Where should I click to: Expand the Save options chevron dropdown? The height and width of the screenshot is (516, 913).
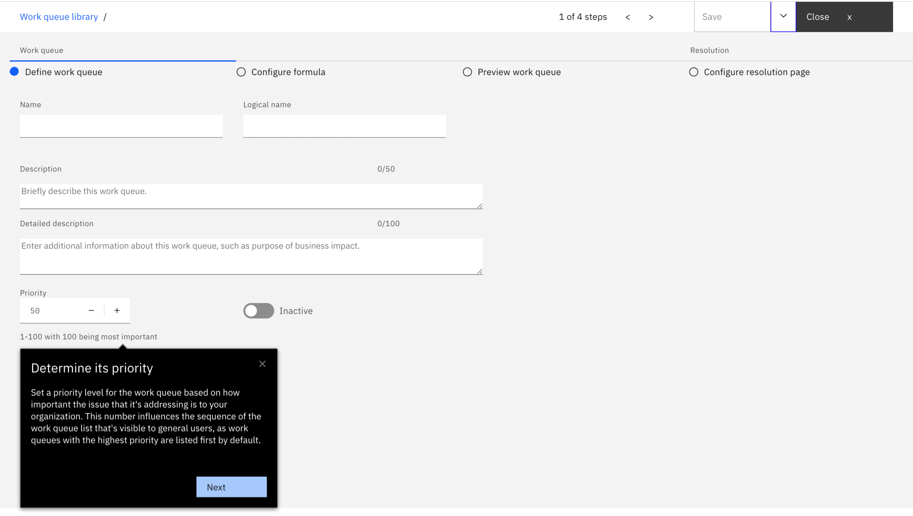pyautogui.click(x=783, y=16)
